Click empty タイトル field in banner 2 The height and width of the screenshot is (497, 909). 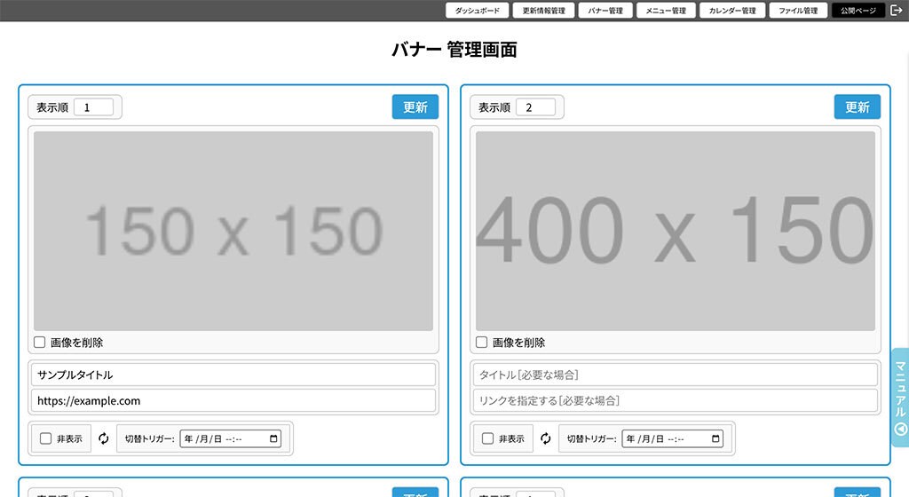coord(676,375)
